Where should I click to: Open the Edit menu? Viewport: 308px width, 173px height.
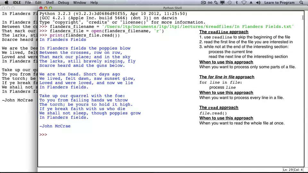[38, 3]
